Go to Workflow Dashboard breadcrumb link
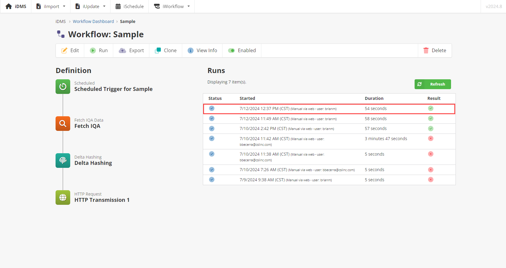The image size is (506, 268). click(93, 21)
